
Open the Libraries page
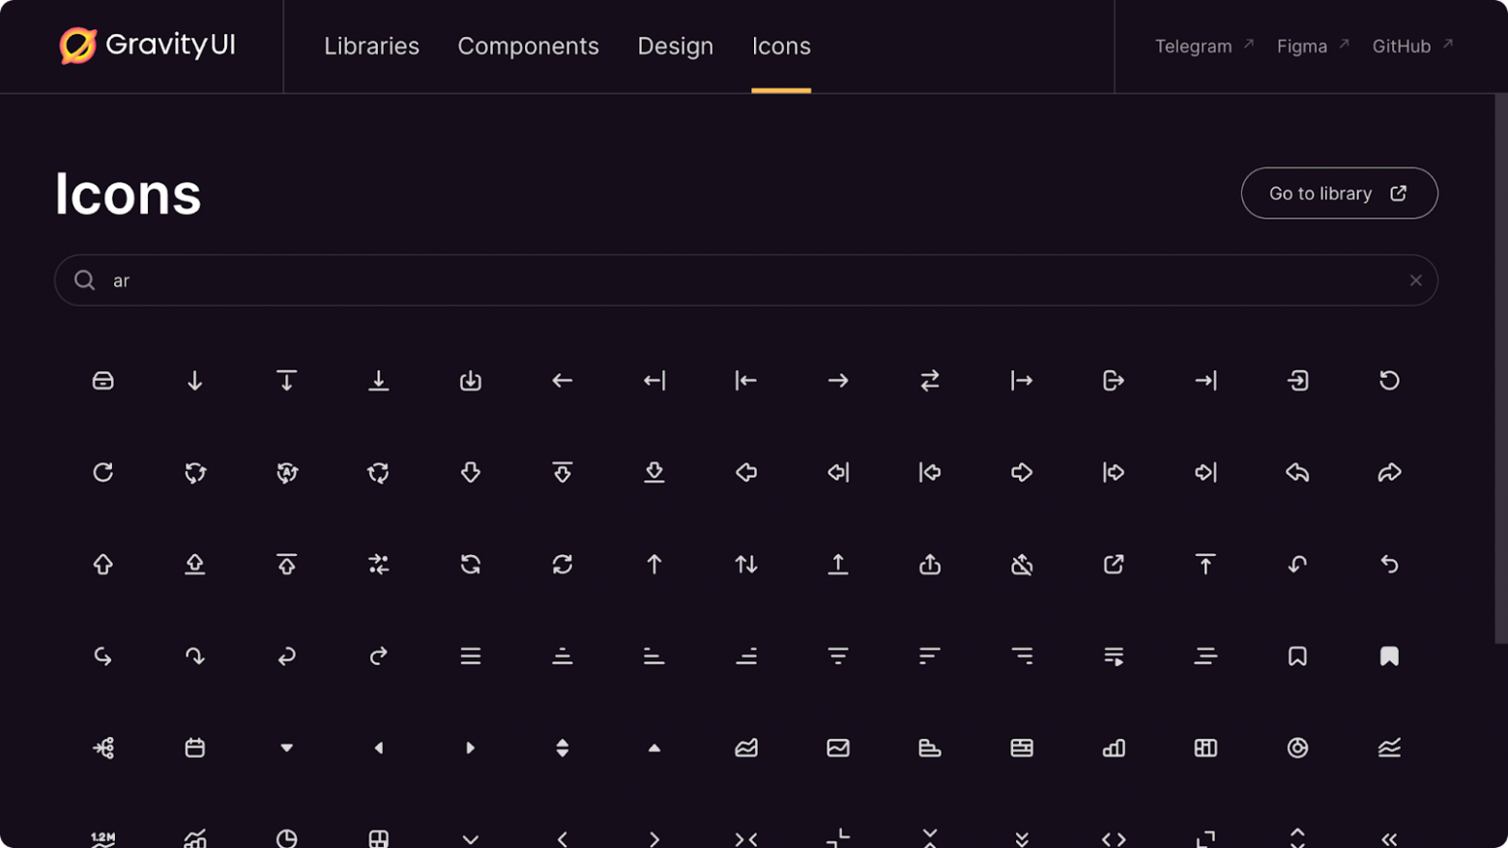pyautogui.click(x=371, y=45)
